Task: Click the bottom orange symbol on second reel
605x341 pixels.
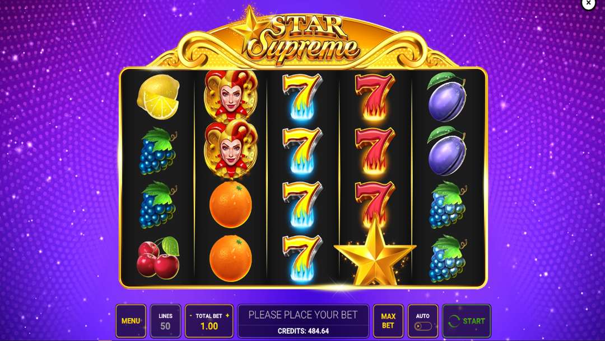Action: click(x=230, y=258)
